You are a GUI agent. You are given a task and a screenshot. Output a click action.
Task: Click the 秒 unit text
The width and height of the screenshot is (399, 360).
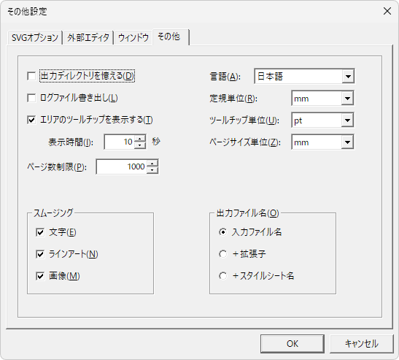(156, 142)
